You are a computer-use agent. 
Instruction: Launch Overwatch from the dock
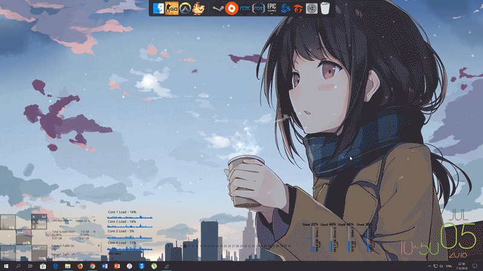pyautogui.click(x=185, y=8)
